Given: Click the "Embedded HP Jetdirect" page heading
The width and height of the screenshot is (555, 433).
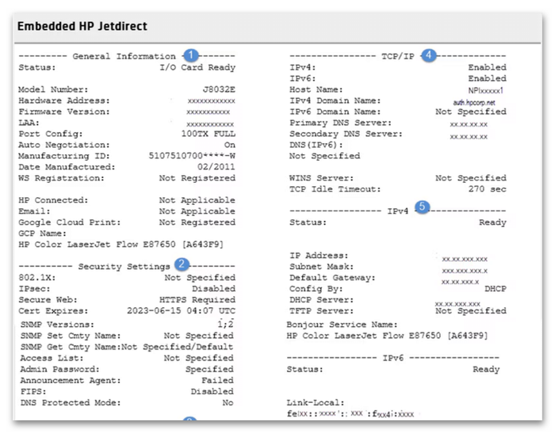Looking at the screenshot, I should (82, 26).
